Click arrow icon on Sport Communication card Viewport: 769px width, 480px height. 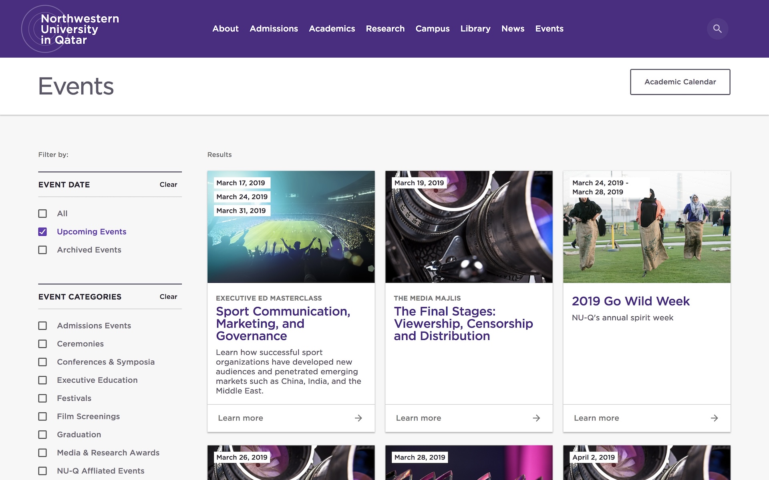click(x=358, y=418)
